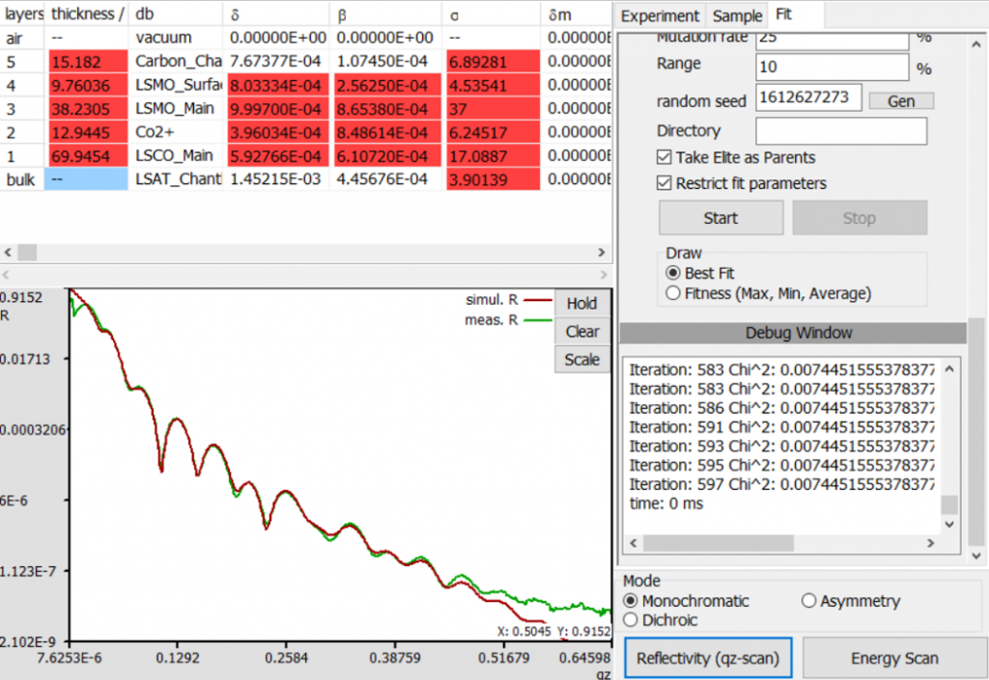The width and height of the screenshot is (989, 680).
Task: Uncheck Restrict fit parameters option
Action: coord(664,183)
